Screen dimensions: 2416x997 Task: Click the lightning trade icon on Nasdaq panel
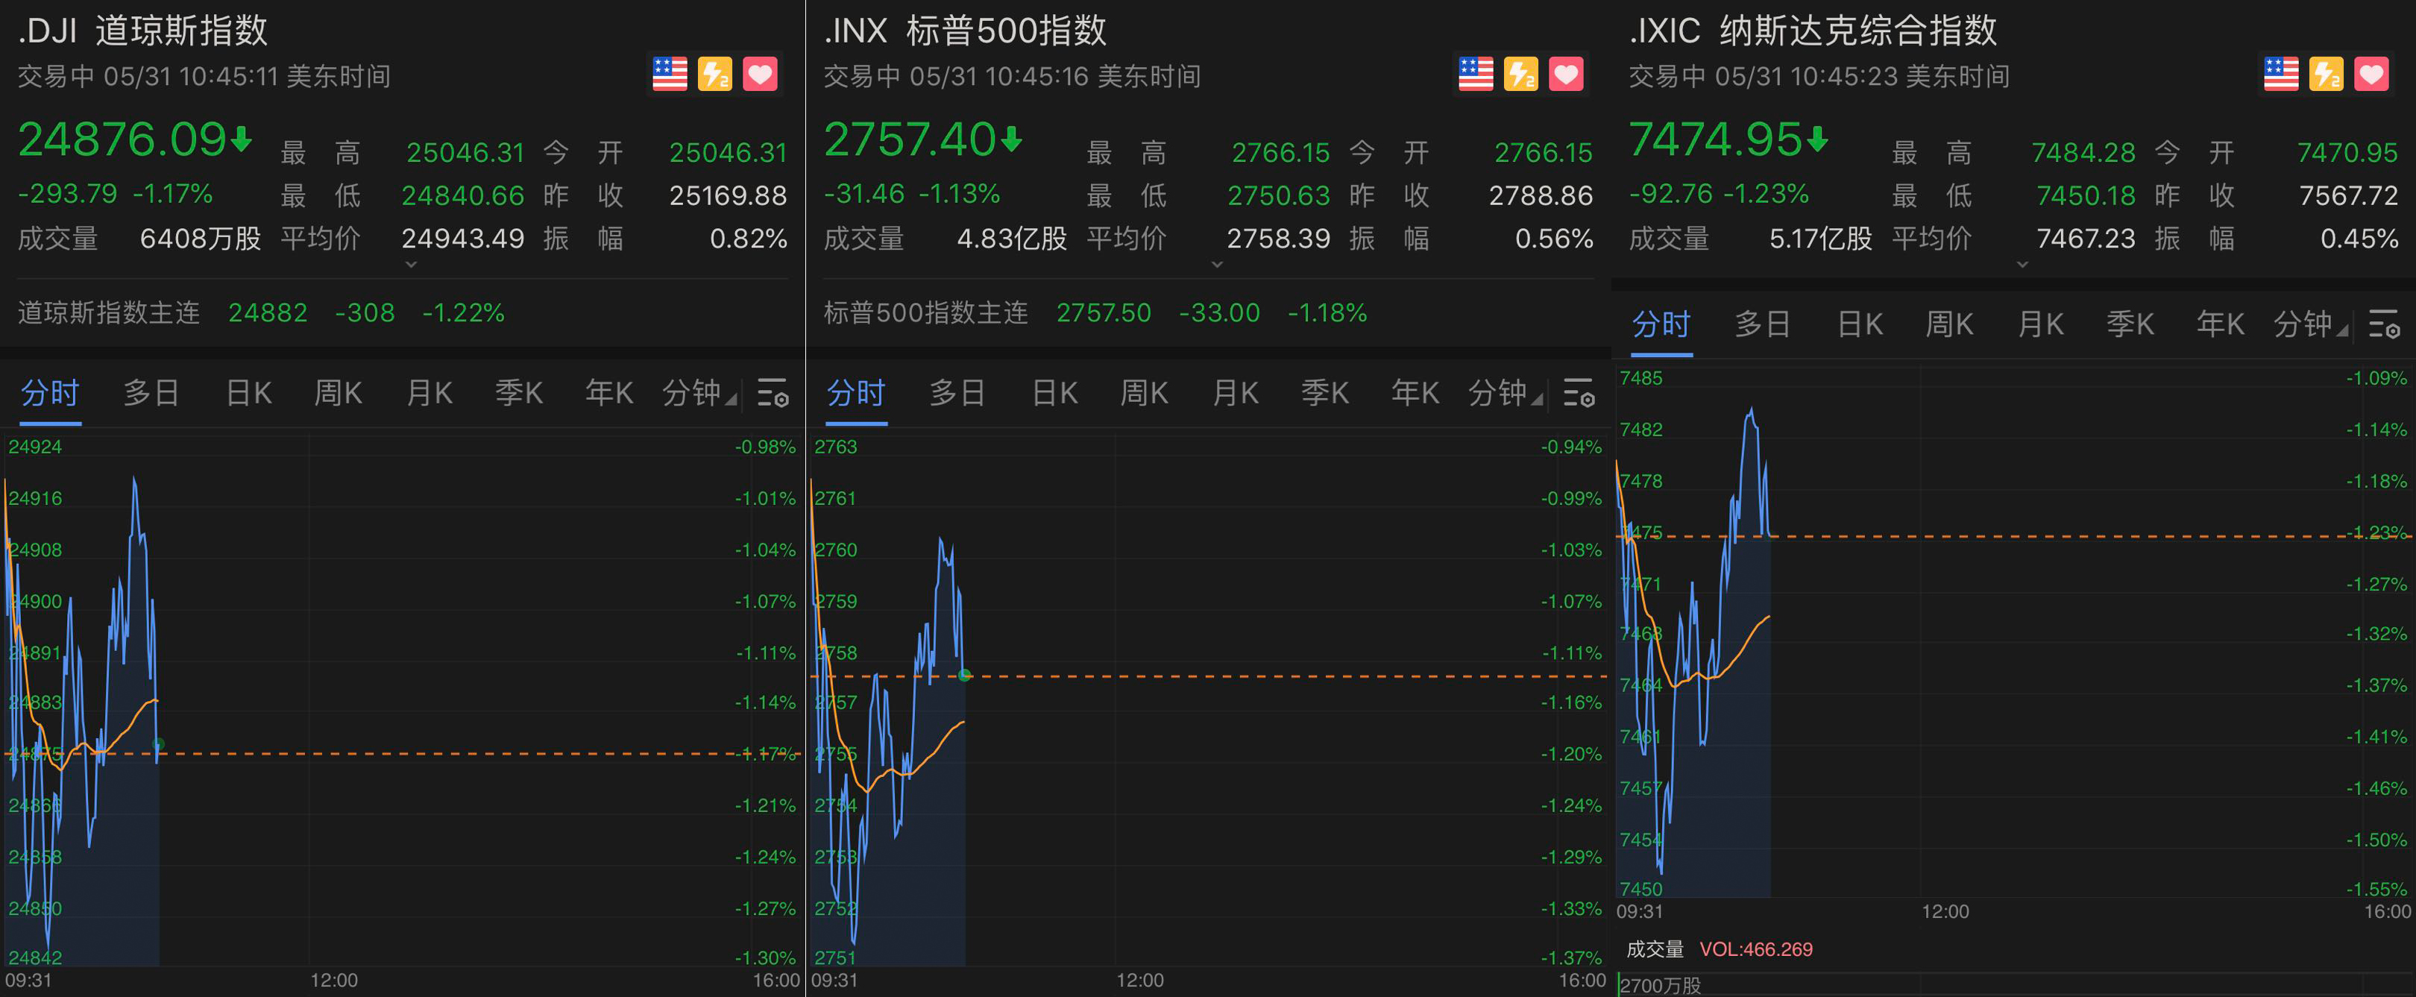[2326, 73]
